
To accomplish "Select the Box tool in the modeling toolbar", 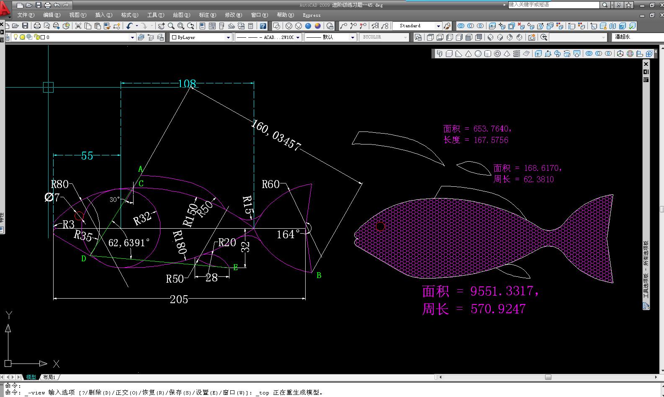I will coord(449,54).
